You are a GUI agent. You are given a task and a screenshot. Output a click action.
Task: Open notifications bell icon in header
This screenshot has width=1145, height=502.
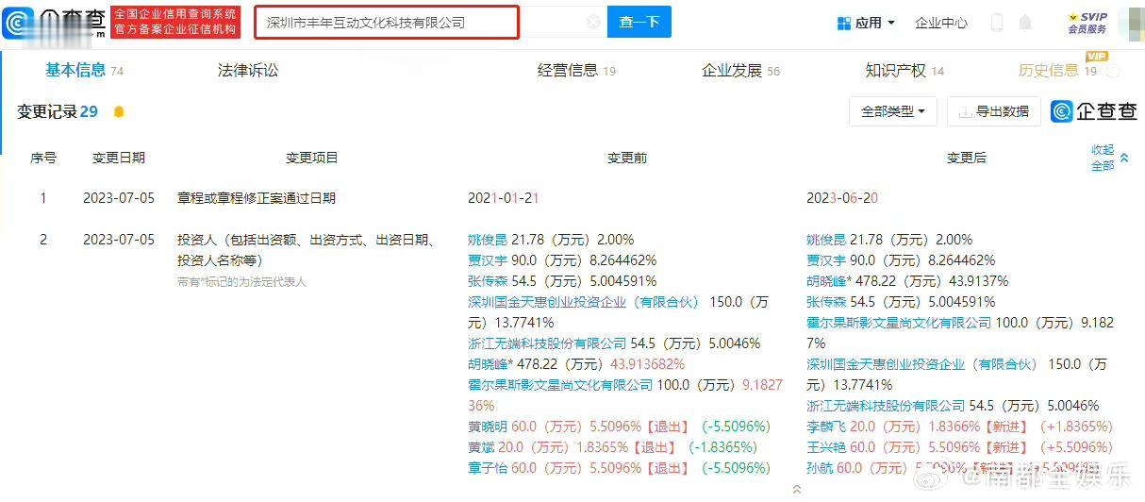click(1025, 23)
